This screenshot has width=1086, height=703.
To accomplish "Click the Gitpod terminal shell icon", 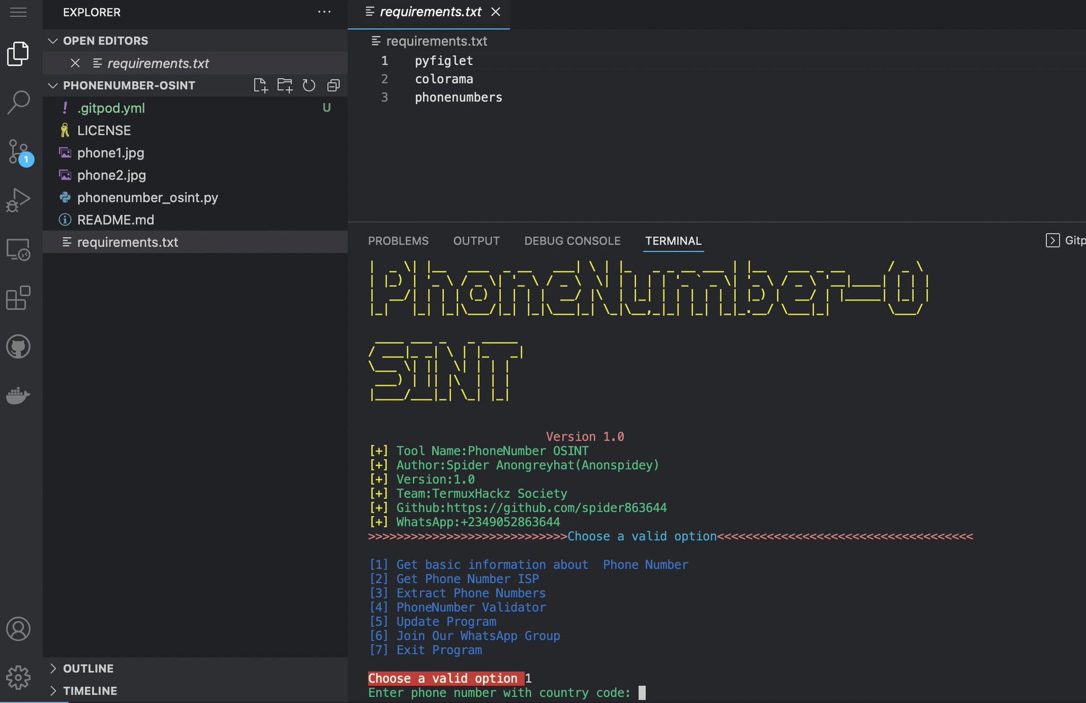I will (x=1053, y=241).
